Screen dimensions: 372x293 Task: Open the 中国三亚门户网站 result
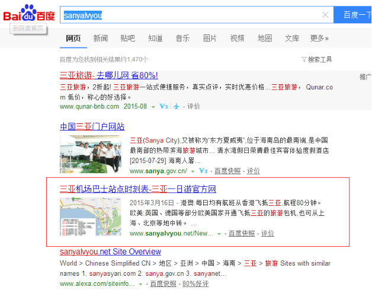(x=92, y=127)
